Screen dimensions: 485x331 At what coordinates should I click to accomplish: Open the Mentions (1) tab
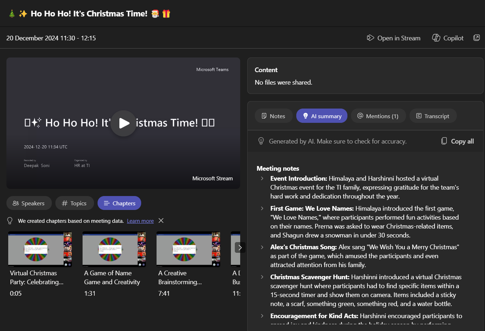(x=378, y=116)
